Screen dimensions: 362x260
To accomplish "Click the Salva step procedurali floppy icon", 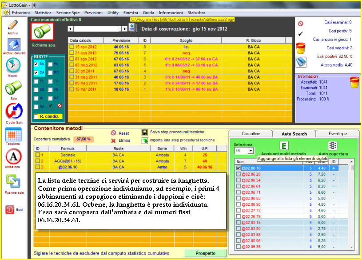I will click(145, 132).
